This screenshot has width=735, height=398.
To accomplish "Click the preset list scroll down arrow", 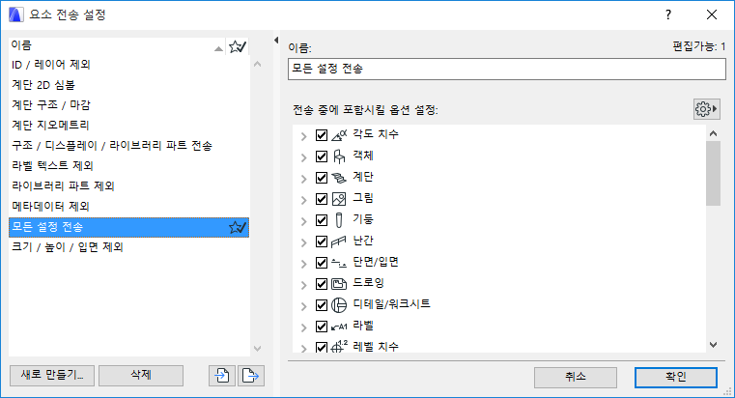I will (x=257, y=349).
